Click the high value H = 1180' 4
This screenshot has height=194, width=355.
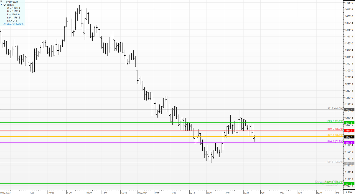(13, 11)
